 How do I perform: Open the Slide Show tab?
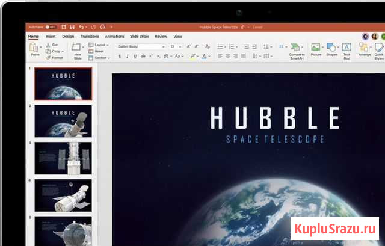coord(140,37)
